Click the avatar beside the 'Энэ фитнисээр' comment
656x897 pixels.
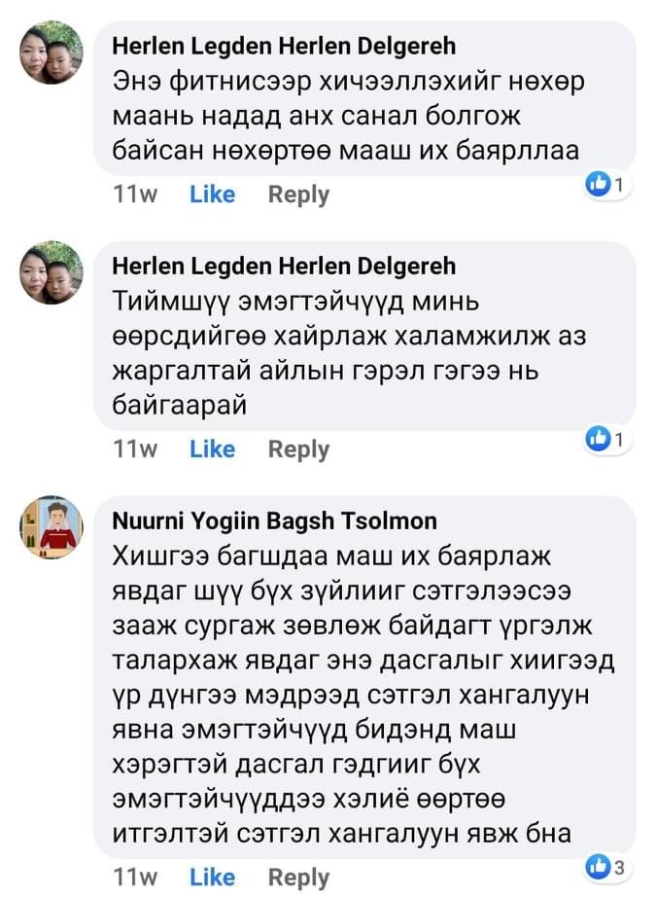(x=52, y=53)
